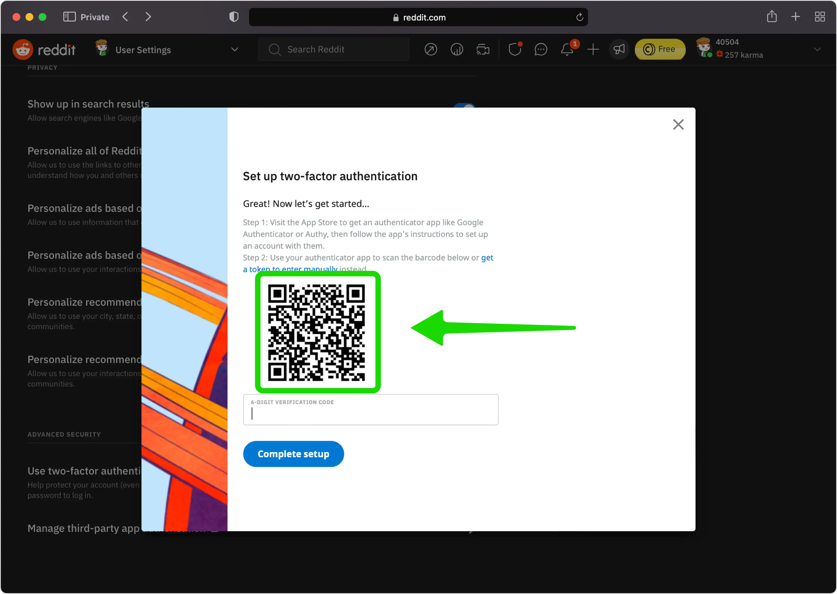Open notifications bell icon

click(567, 49)
